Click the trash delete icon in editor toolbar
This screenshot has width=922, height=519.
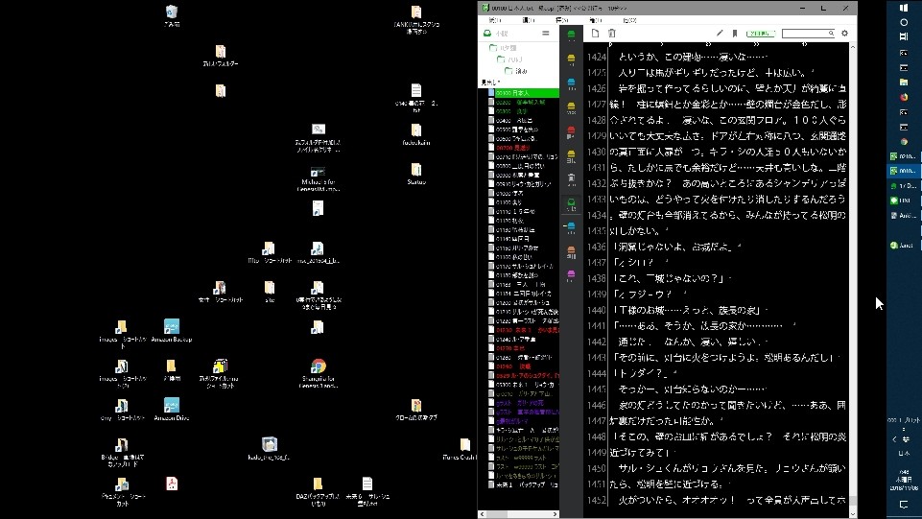coord(612,34)
